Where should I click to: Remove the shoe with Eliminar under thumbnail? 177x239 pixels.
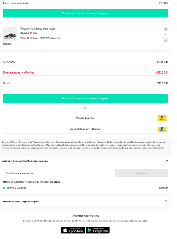pyautogui.click(x=7, y=44)
